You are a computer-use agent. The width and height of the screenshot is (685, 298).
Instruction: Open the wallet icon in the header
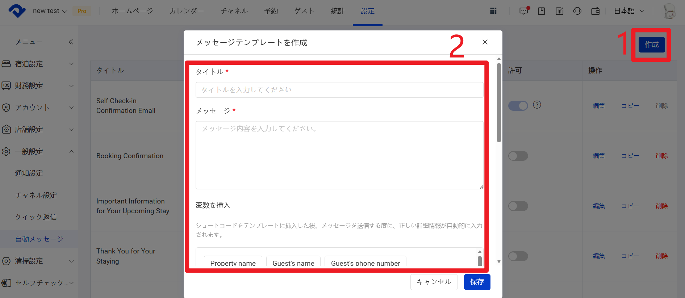pyautogui.click(x=596, y=11)
